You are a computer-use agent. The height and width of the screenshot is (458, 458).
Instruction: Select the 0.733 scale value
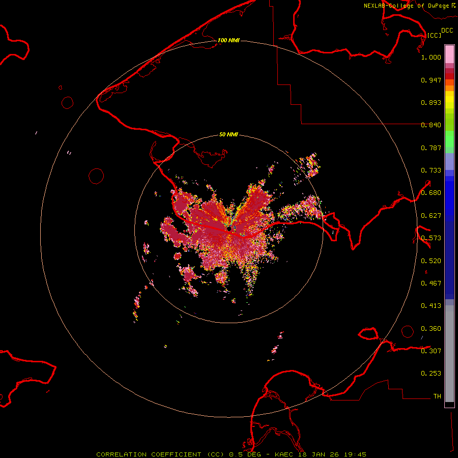click(x=431, y=170)
